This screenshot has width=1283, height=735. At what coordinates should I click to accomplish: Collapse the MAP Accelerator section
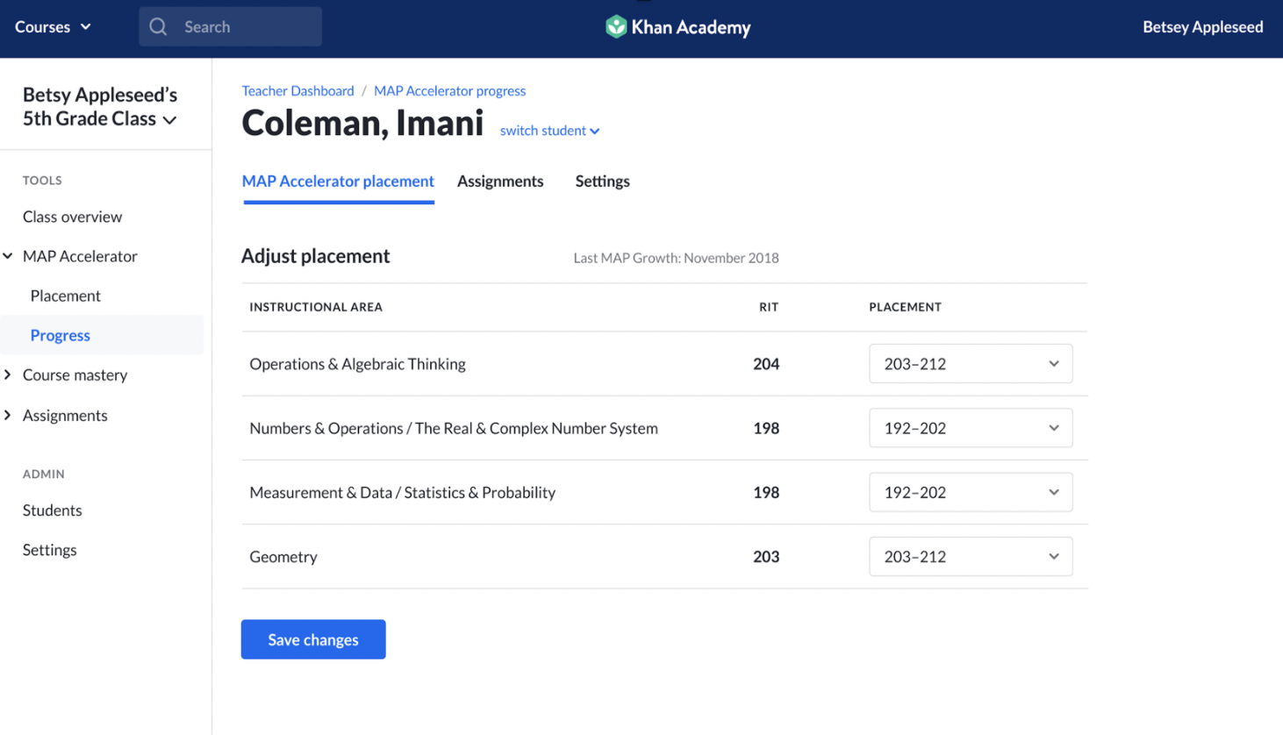click(8, 256)
